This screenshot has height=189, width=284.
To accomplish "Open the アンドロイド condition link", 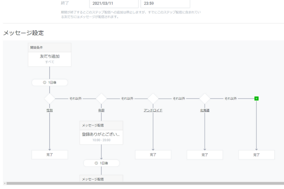I will [153, 110].
